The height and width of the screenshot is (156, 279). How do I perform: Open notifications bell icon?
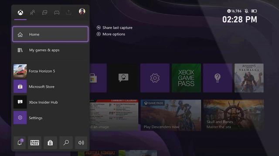(x=20, y=143)
